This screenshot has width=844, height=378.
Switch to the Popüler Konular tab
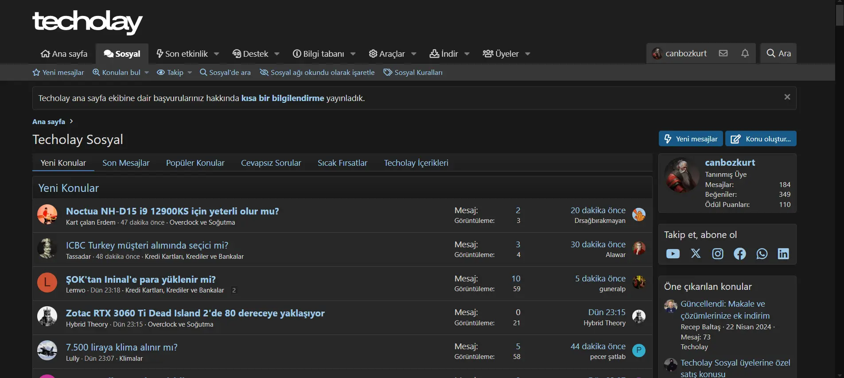[x=195, y=163]
